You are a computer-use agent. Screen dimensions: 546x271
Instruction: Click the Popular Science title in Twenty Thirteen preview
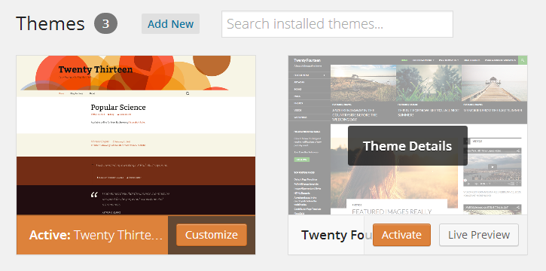[118, 107]
